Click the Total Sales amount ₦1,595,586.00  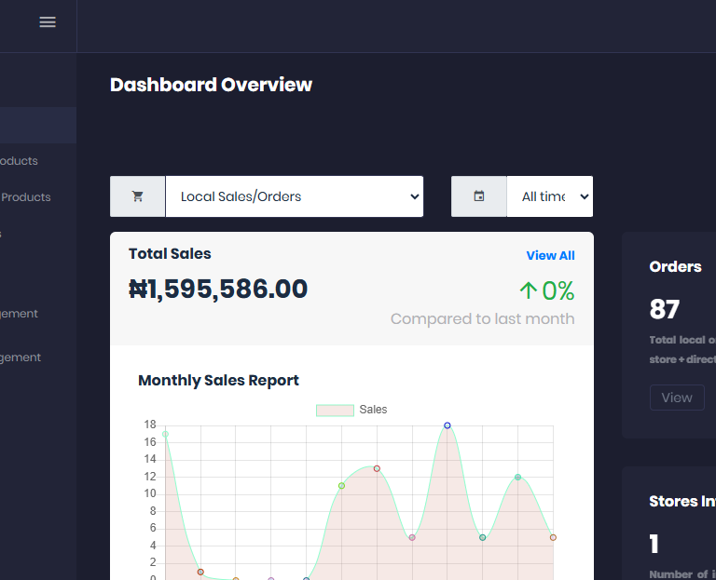pos(218,290)
